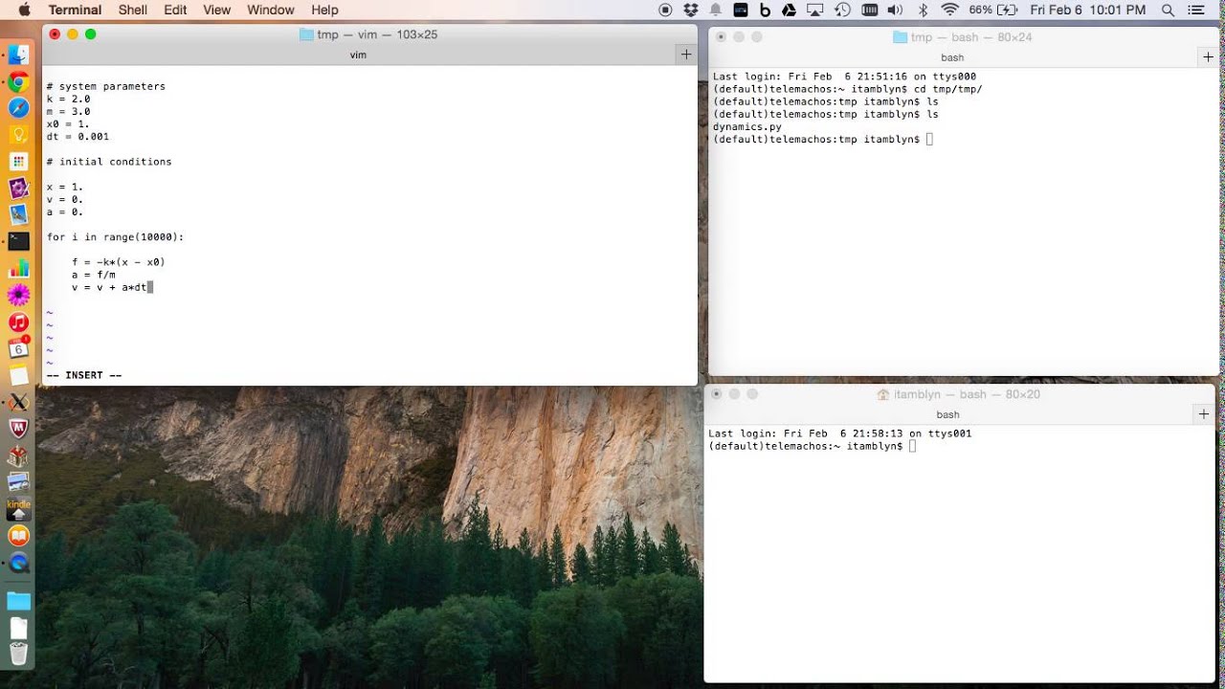Image resolution: width=1225 pixels, height=689 pixels.
Task: Open McAfee red shield icon in Dock
Action: 18,429
